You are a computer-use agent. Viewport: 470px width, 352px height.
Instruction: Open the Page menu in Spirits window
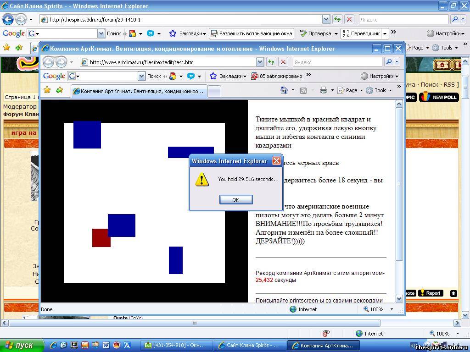point(417,48)
